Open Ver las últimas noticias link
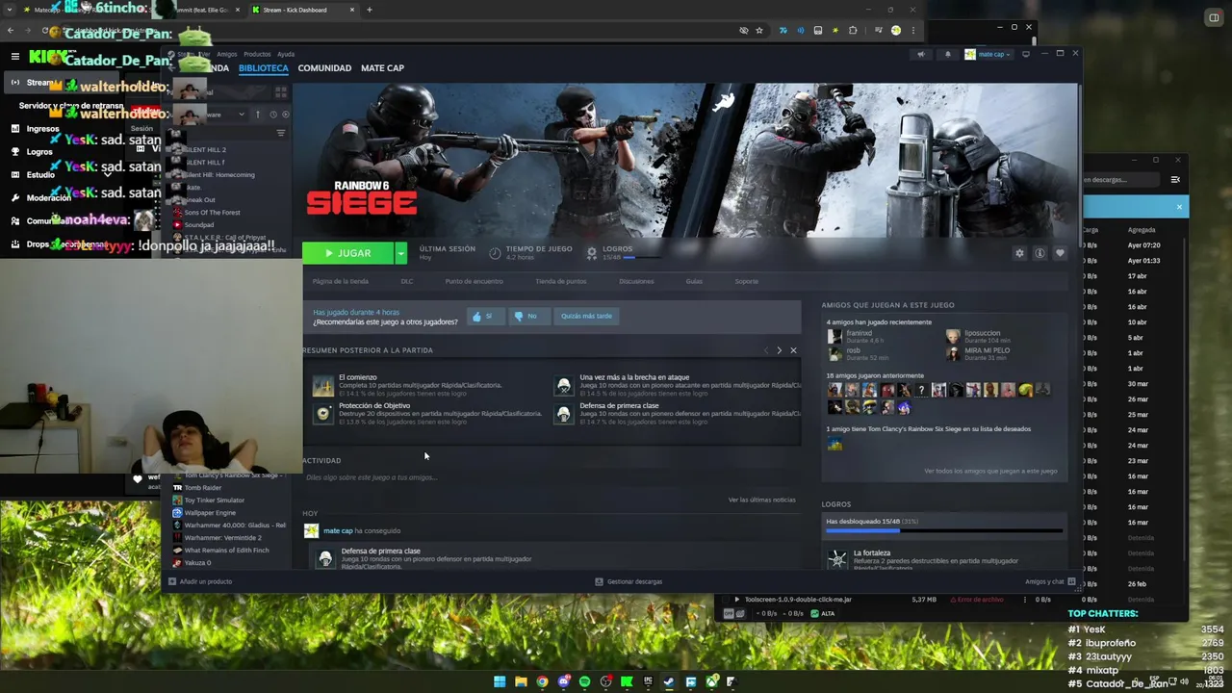Image resolution: width=1232 pixels, height=693 pixels. 761,500
